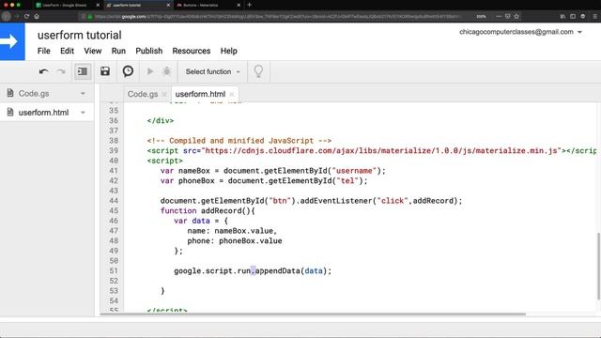
Task: Click line number 51 in the gutter
Action: click(x=114, y=271)
